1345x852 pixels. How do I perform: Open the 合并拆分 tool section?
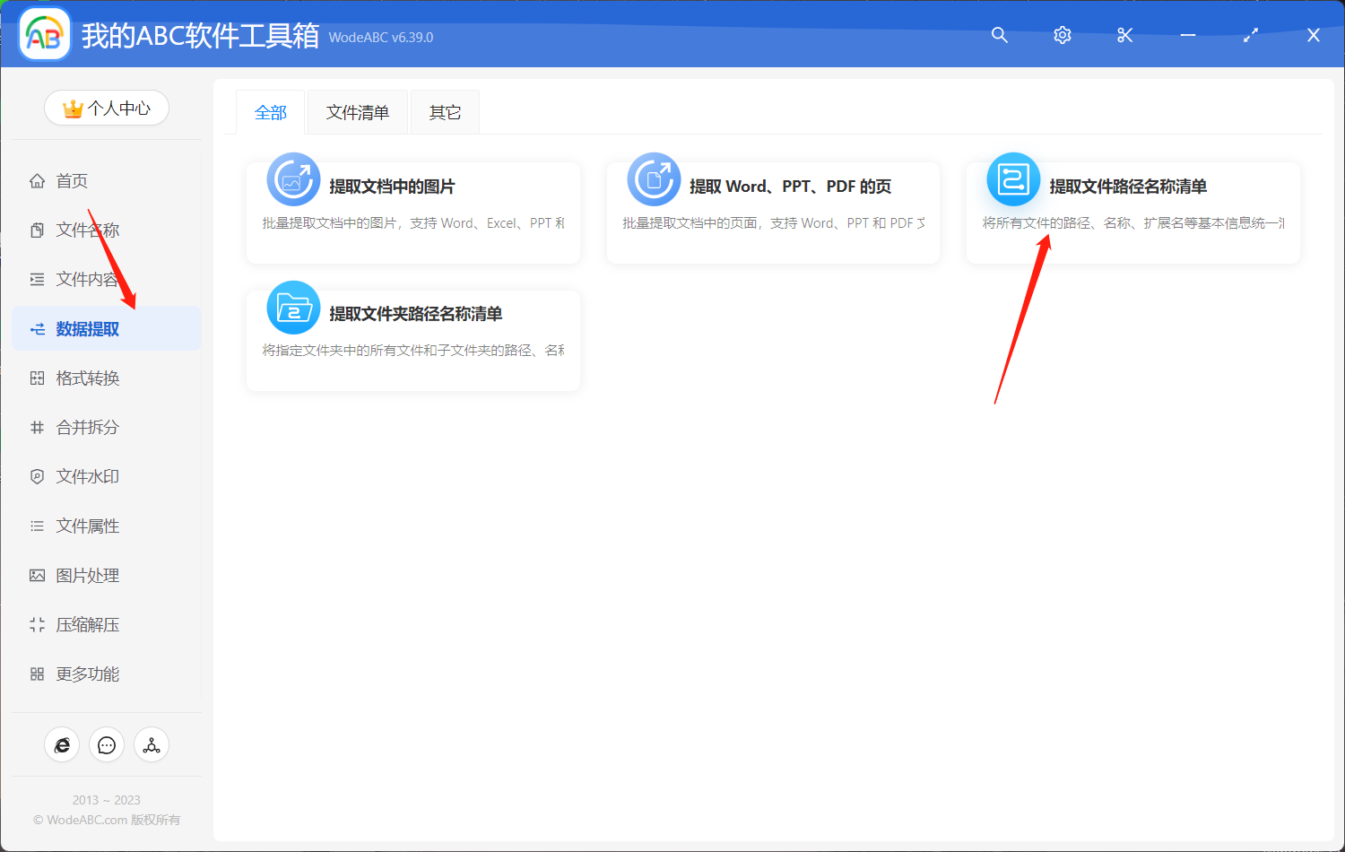85,427
